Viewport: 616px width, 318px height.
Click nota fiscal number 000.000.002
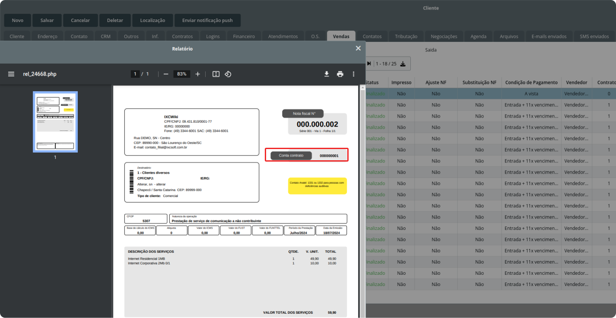pos(318,124)
